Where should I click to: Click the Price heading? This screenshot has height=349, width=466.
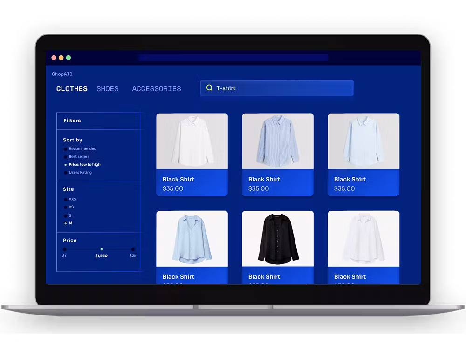click(x=70, y=241)
